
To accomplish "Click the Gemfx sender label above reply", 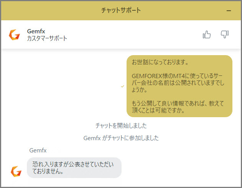I will (x=38, y=150).
